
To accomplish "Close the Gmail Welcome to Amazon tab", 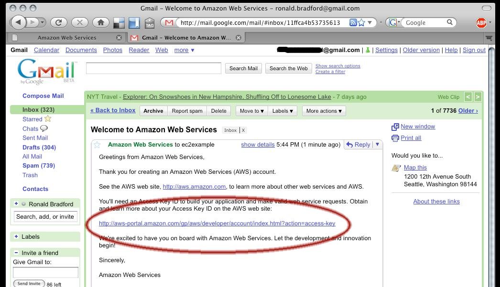I will (x=238, y=38).
